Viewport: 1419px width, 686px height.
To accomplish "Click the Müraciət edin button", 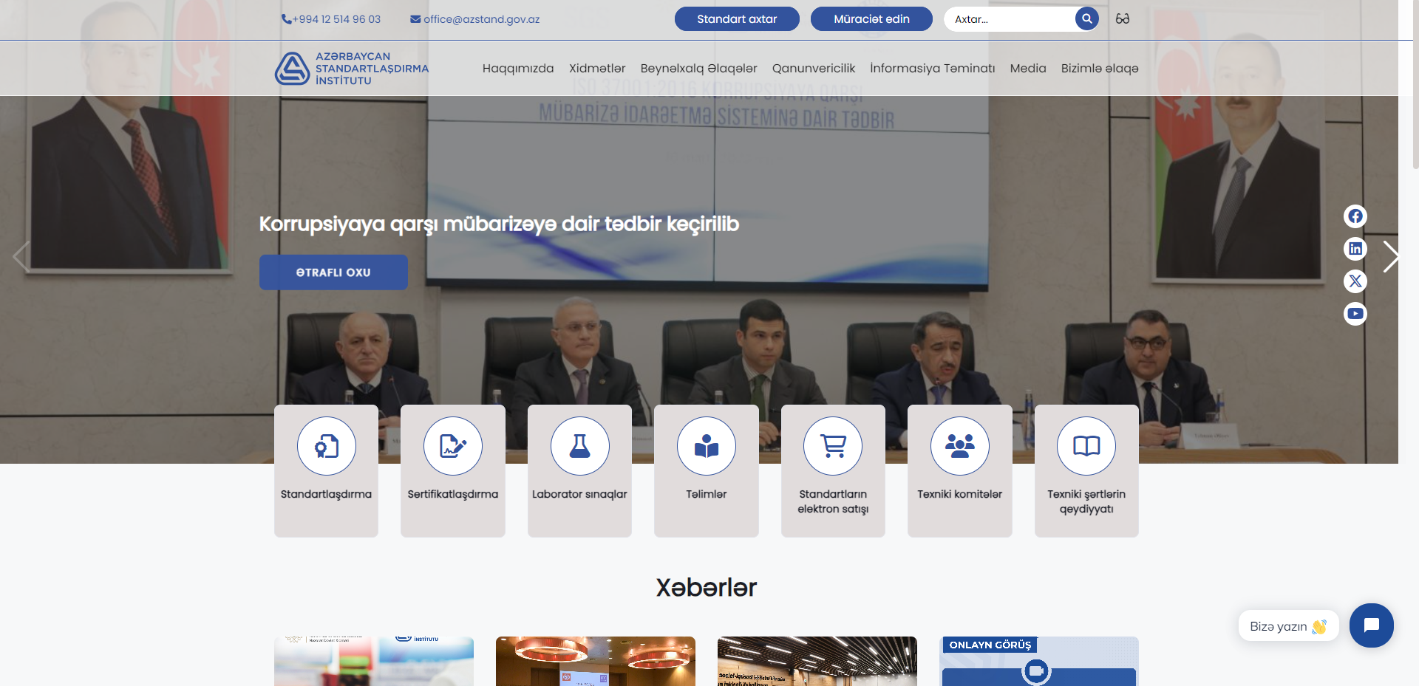I will pos(871,19).
